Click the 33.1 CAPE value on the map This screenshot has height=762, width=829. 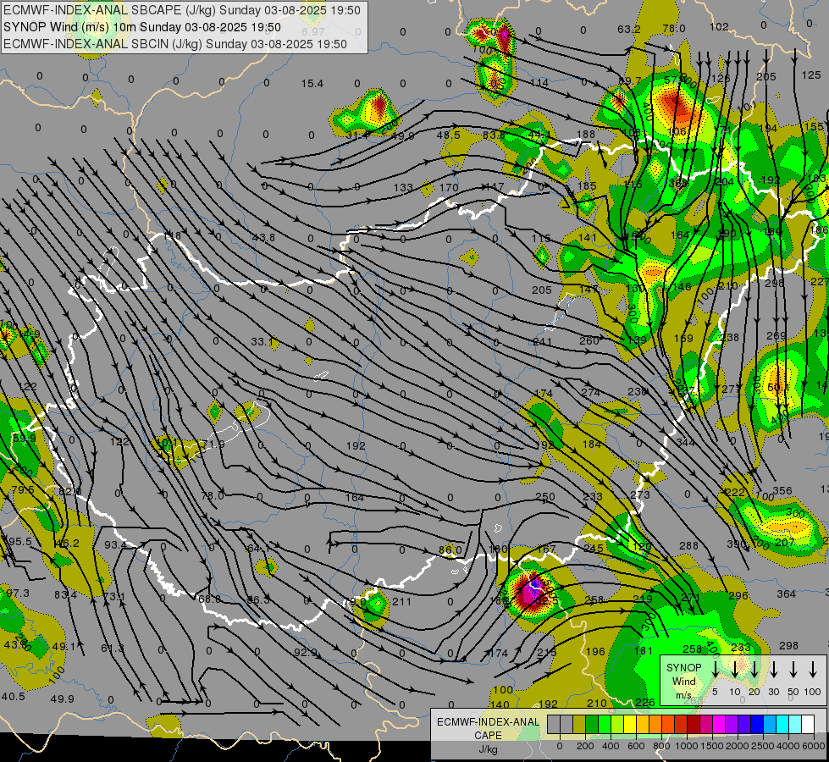(263, 341)
